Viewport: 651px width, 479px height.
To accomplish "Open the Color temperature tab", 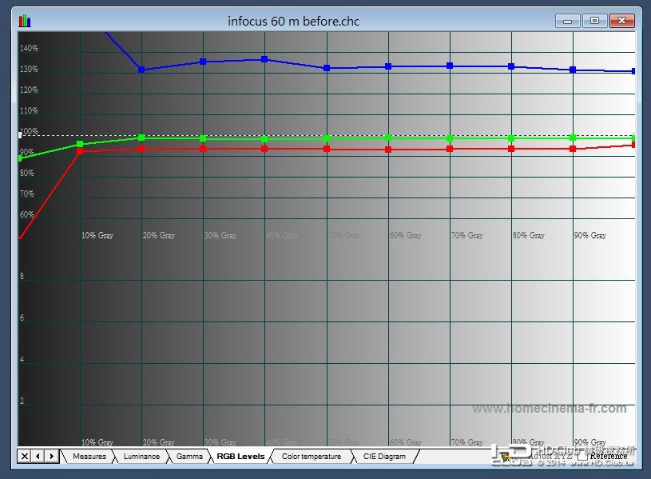I will point(312,456).
